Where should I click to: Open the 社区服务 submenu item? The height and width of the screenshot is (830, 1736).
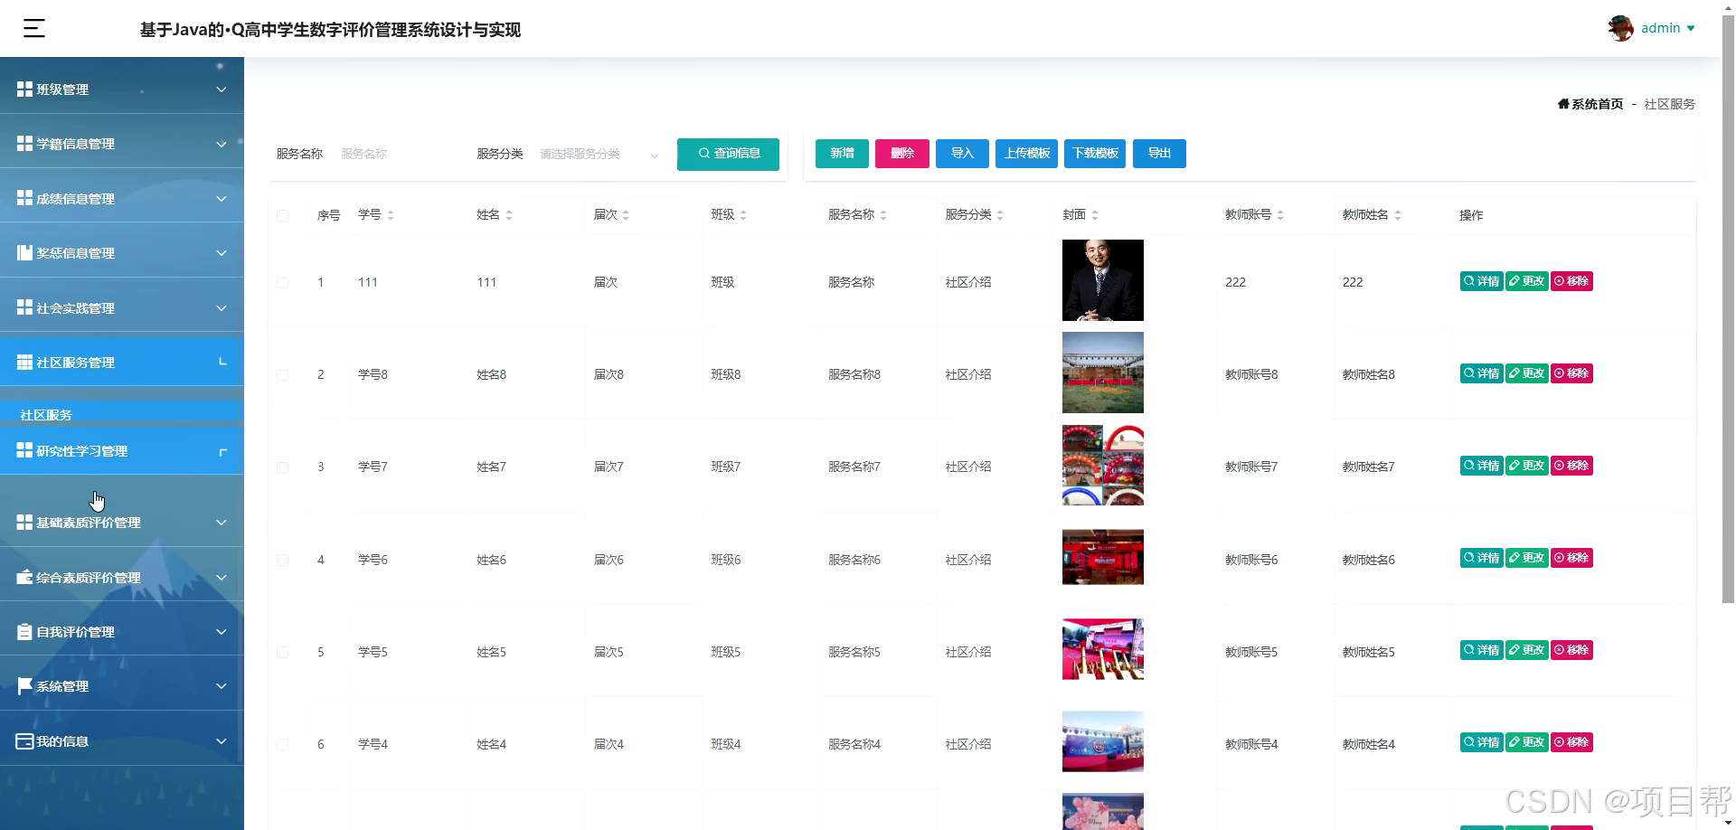(x=122, y=414)
